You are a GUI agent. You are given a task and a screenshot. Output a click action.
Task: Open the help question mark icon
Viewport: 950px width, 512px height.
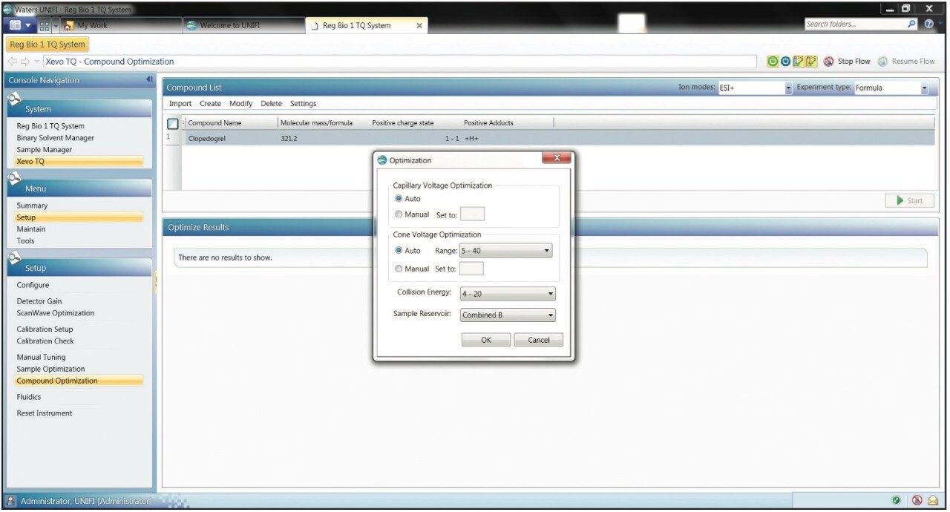[x=929, y=24]
